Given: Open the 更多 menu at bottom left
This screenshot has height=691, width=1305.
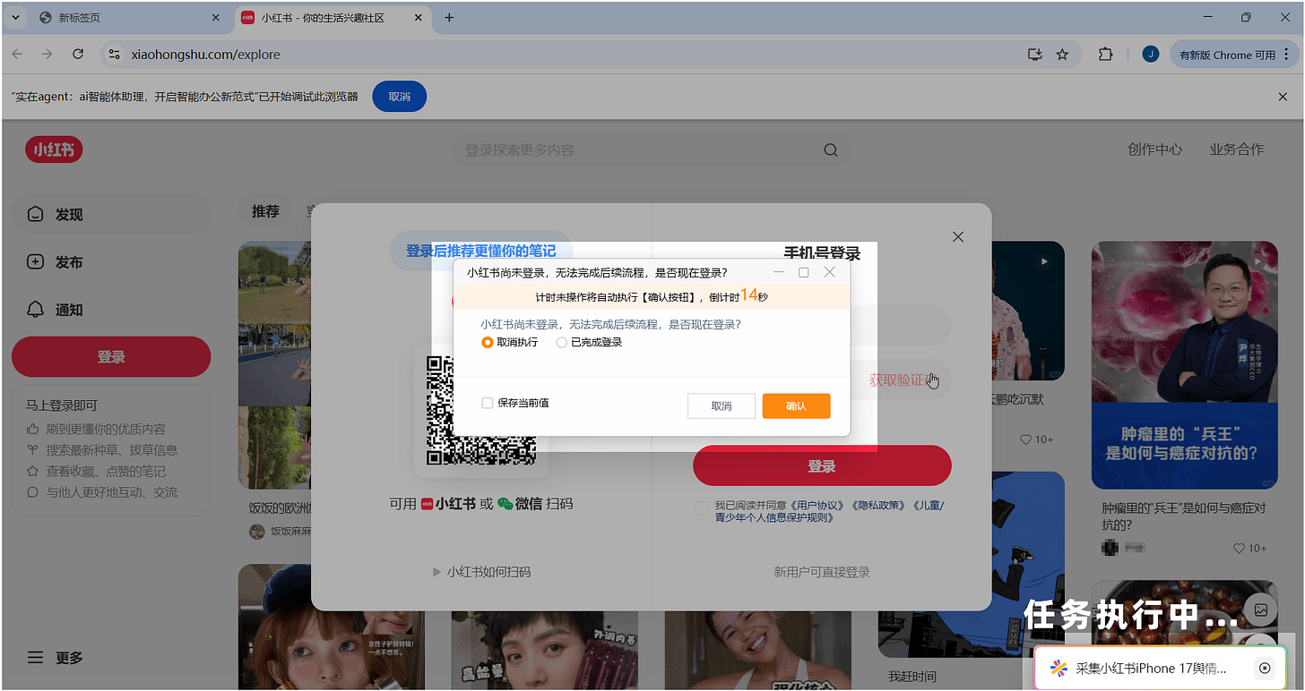Looking at the screenshot, I should click(56, 658).
